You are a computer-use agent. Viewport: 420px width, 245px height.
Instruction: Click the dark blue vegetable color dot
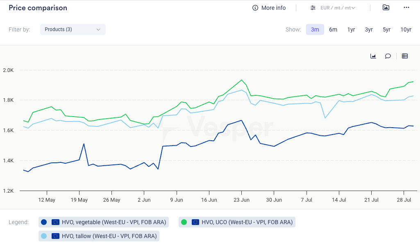(44, 222)
